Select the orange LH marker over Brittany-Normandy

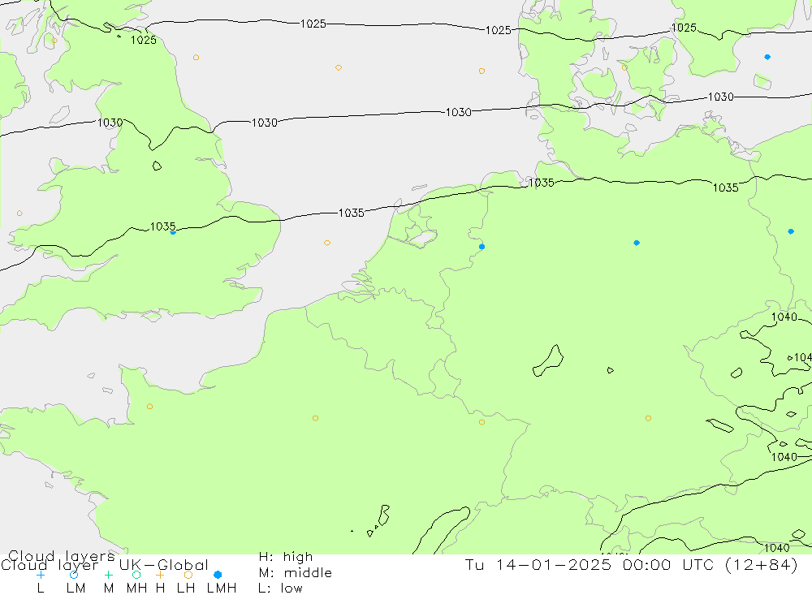coord(149,407)
